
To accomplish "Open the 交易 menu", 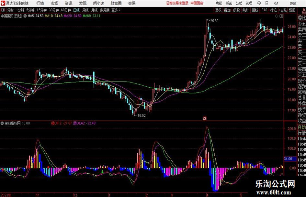I will 132,3.
